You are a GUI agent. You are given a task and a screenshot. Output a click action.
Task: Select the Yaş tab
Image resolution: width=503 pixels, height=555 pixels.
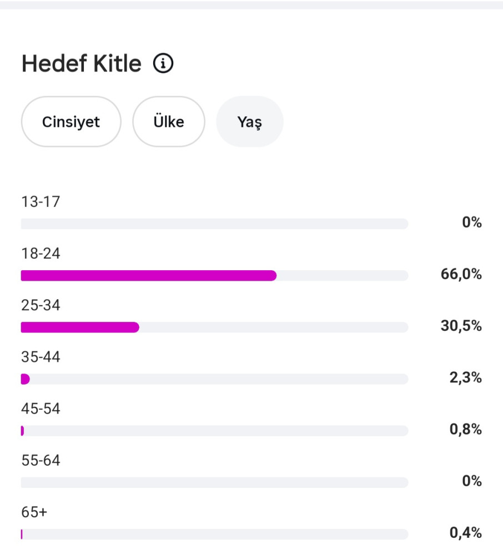click(x=249, y=122)
